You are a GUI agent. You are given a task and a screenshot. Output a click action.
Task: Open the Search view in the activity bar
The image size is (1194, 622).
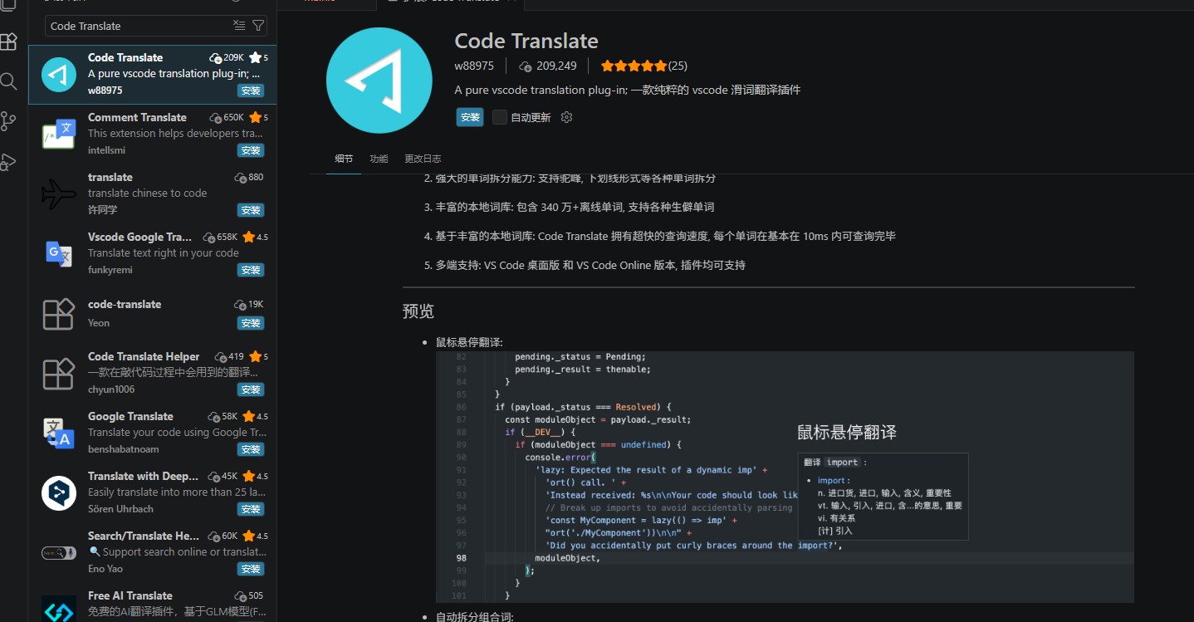coord(8,81)
